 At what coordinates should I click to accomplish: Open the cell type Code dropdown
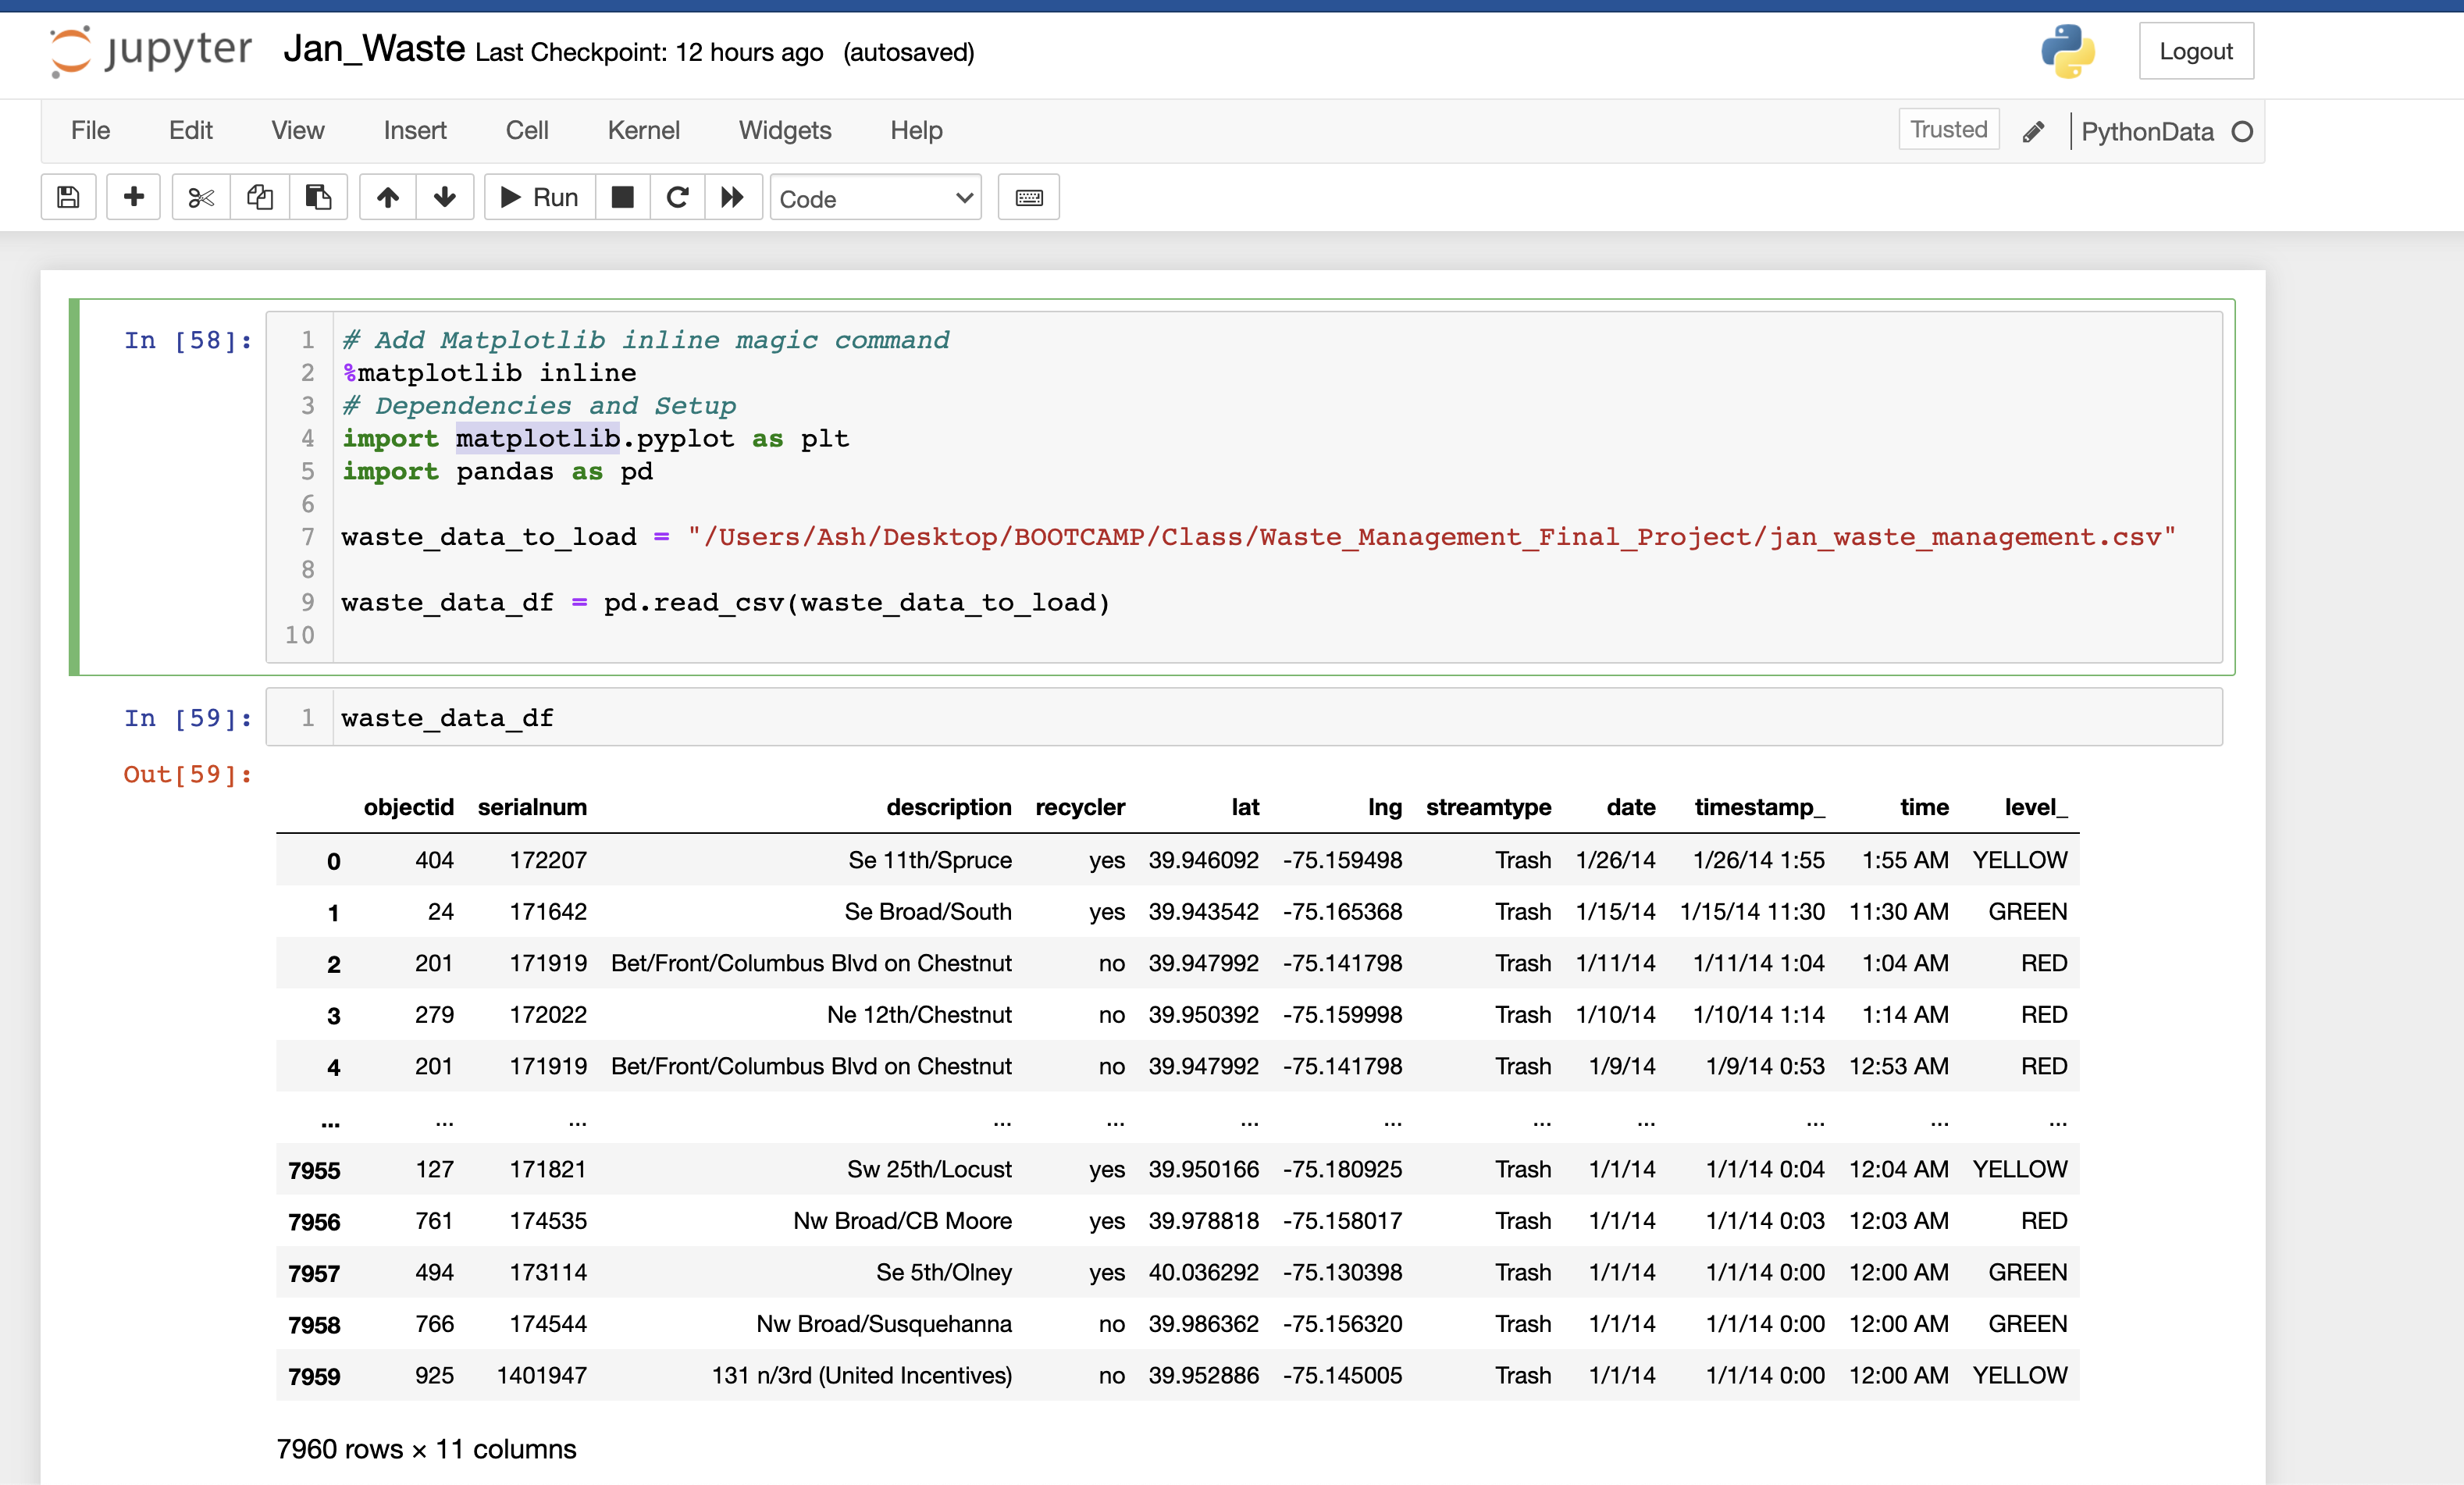875,198
